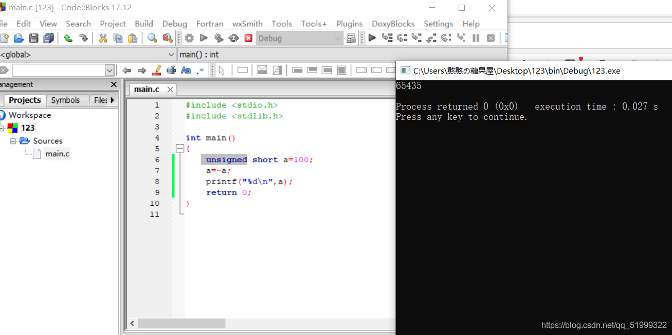Open Replace with the R magnifier icon
Viewport: 672px width, 335px height.
[x=167, y=38]
